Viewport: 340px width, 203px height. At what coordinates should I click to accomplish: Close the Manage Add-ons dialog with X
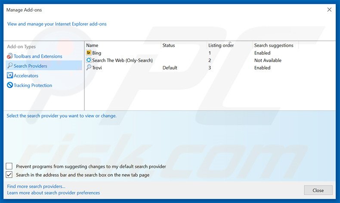click(x=329, y=10)
